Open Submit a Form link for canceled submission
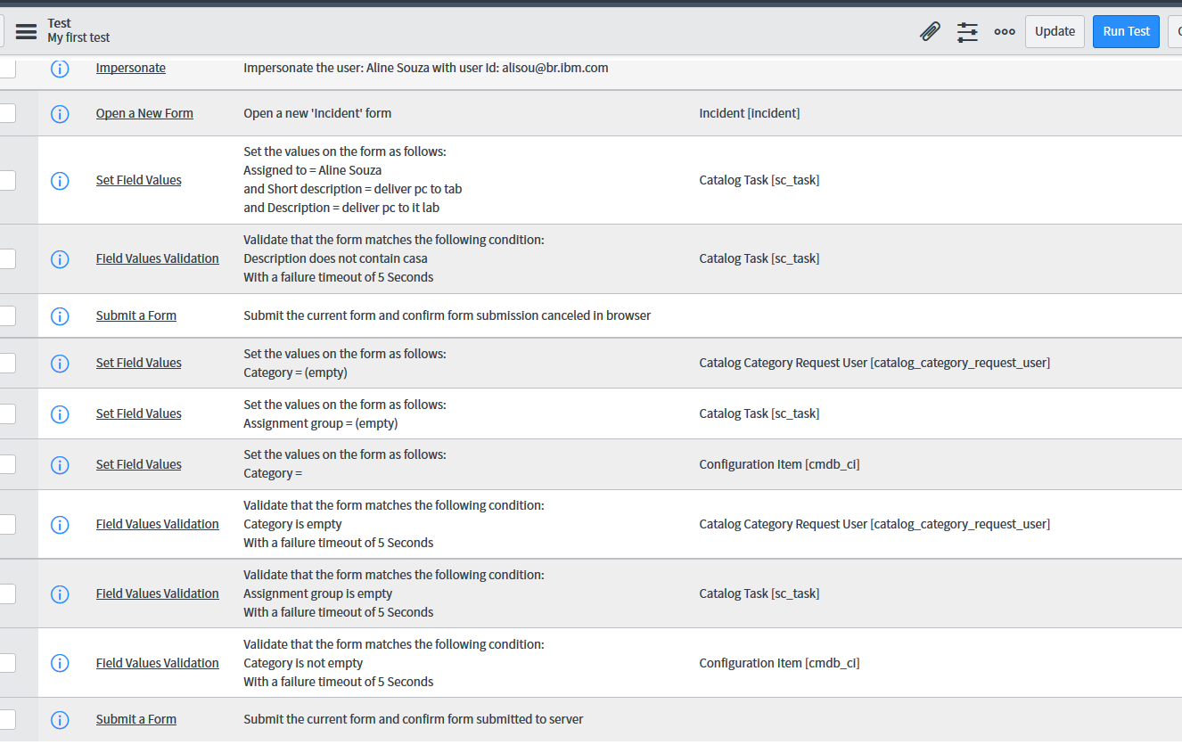Image resolution: width=1182 pixels, height=753 pixels. click(136, 315)
